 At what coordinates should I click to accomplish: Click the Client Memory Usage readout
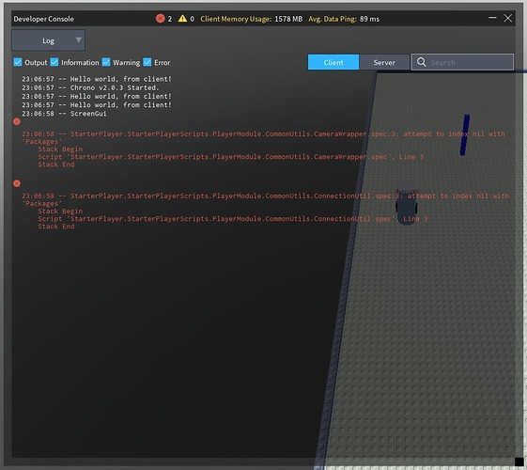pos(252,19)
